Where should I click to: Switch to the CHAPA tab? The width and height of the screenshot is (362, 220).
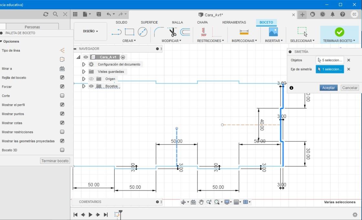[x=202, y=22]
